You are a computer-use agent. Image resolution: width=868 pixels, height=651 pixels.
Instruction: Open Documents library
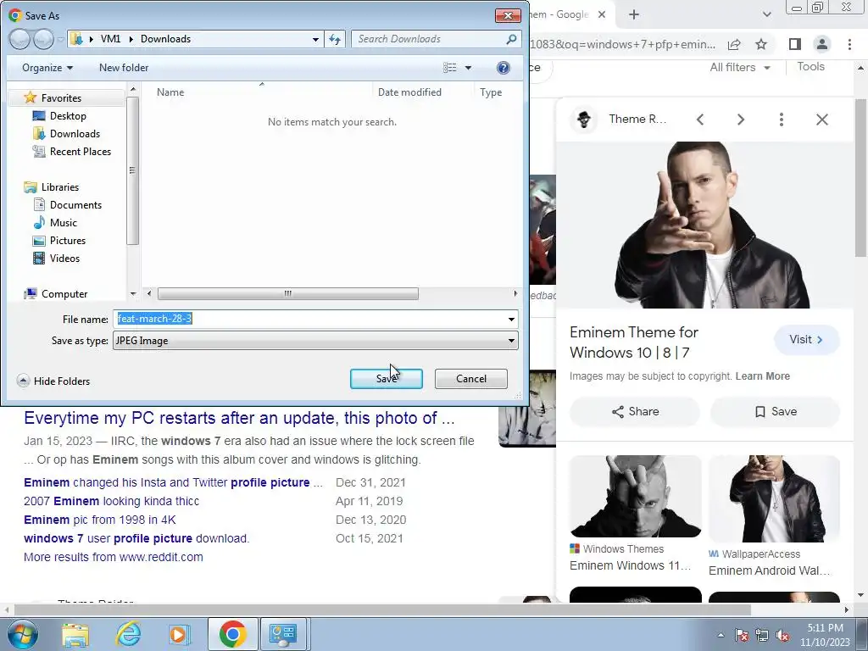coord(75,205)
